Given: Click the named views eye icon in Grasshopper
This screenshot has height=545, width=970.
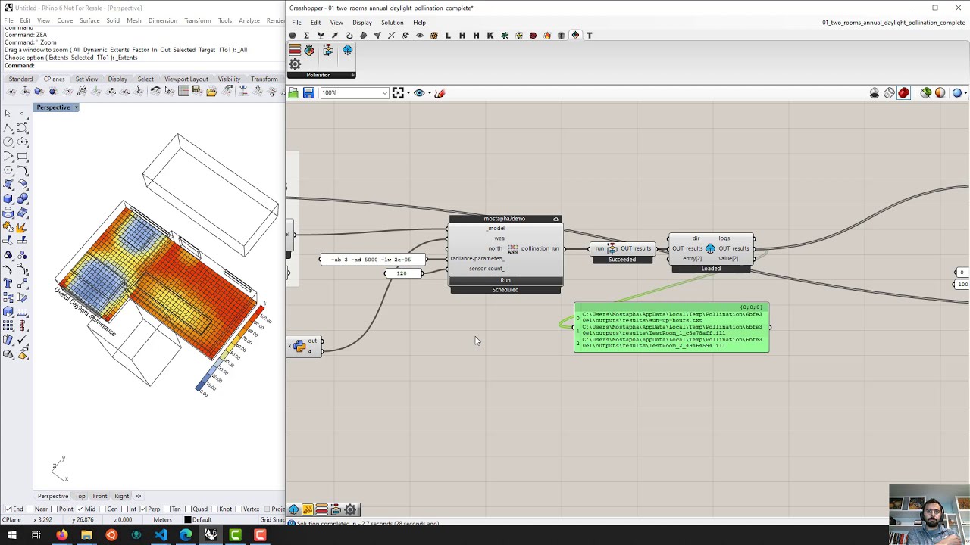Looking at the screenshot, I should 419,93.
